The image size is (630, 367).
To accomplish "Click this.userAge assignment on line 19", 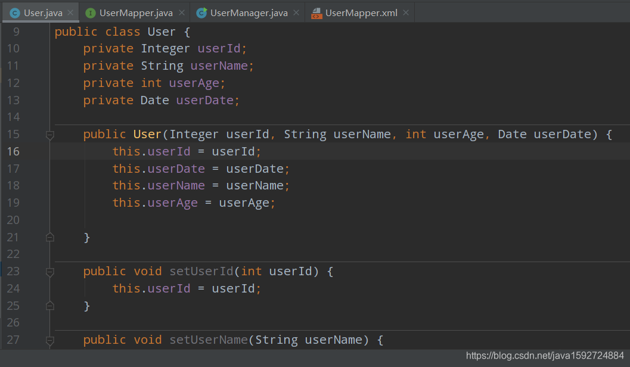I will tap(194, 203).
